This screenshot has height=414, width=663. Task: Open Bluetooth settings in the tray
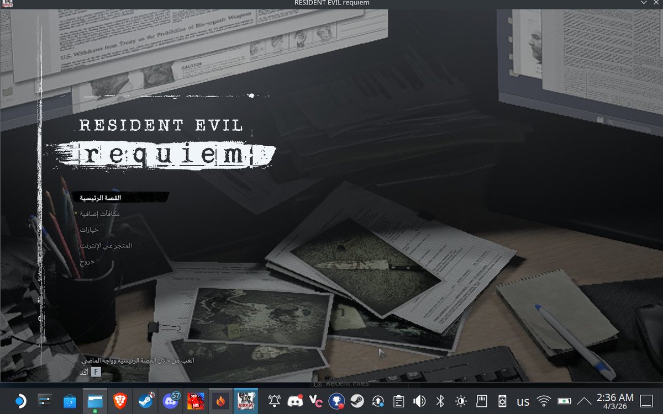(x=440, y=401)
